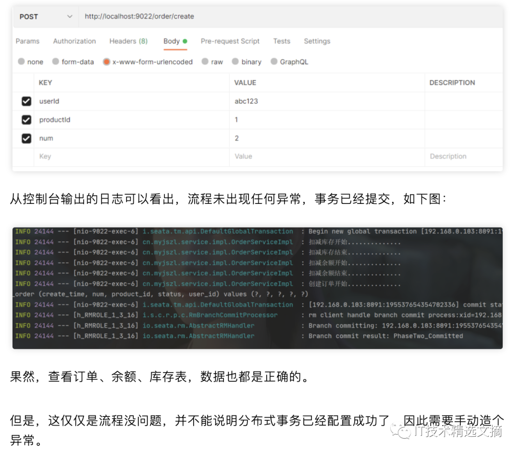The height and width of the screenshot is (454, 519).
Task: Click the empty Description placeholder field
Action: (464, 157)
